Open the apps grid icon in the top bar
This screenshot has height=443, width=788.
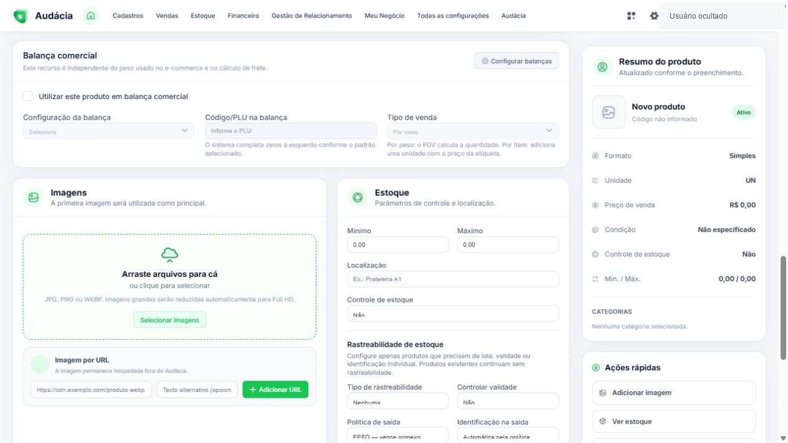[632, 16]
